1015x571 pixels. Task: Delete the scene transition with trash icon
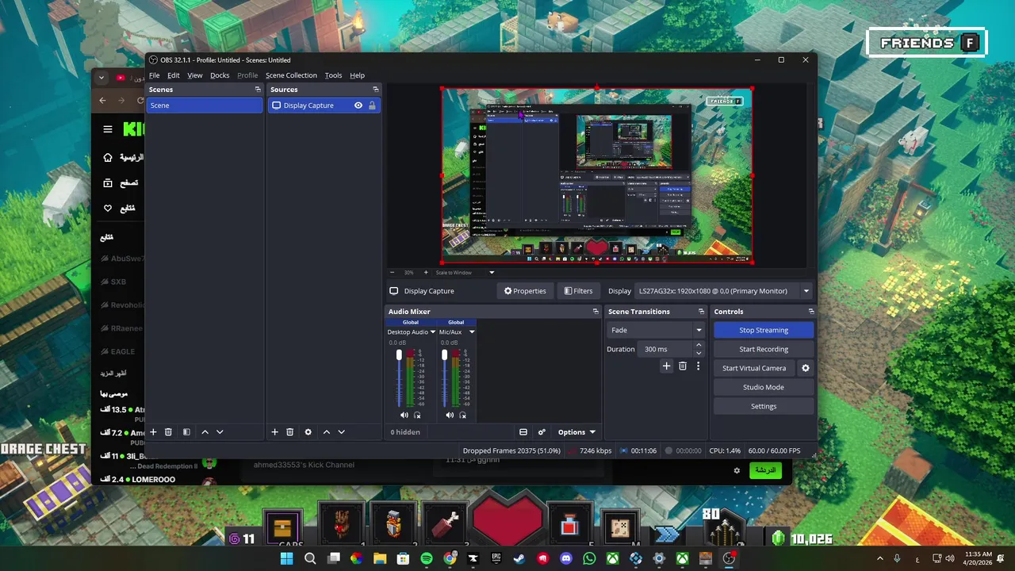pyautogui.click(x=682, y=366)
